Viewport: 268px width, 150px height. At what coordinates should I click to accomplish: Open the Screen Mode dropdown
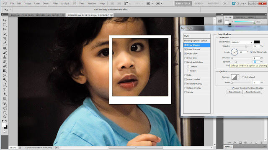[x=159, y=3]
